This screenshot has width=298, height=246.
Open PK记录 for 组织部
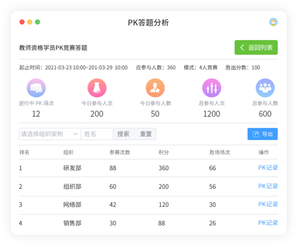pyautogui.click(x=268, y=186)
